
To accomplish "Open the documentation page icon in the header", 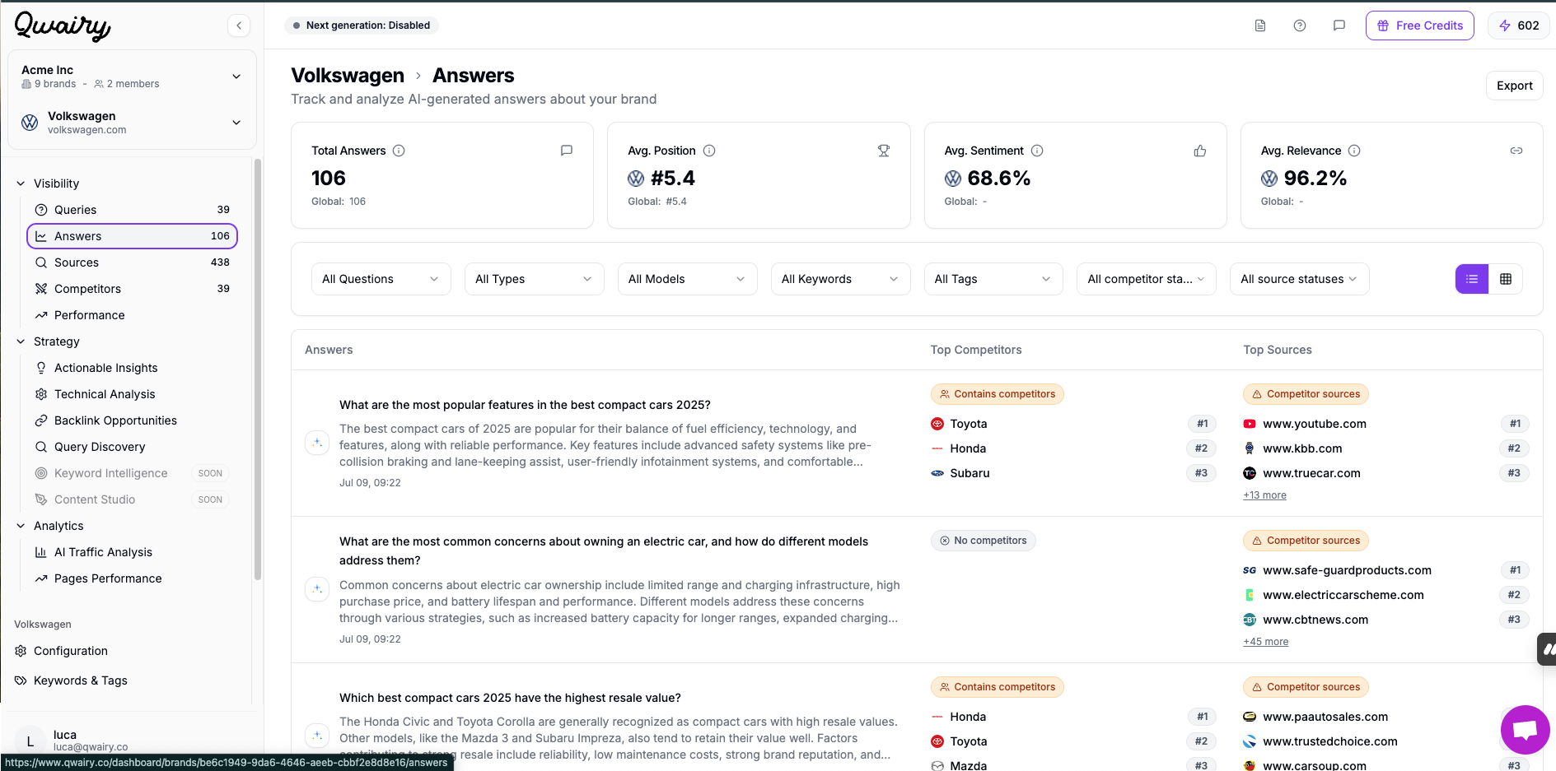I will pos(1260,26).
